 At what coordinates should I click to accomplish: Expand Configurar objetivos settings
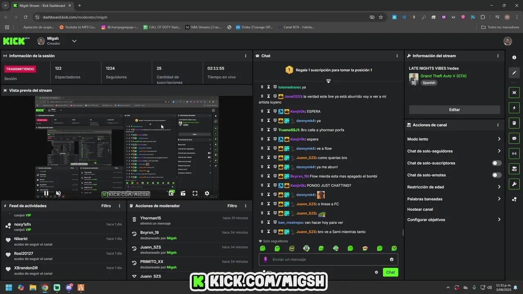point(499,220)
